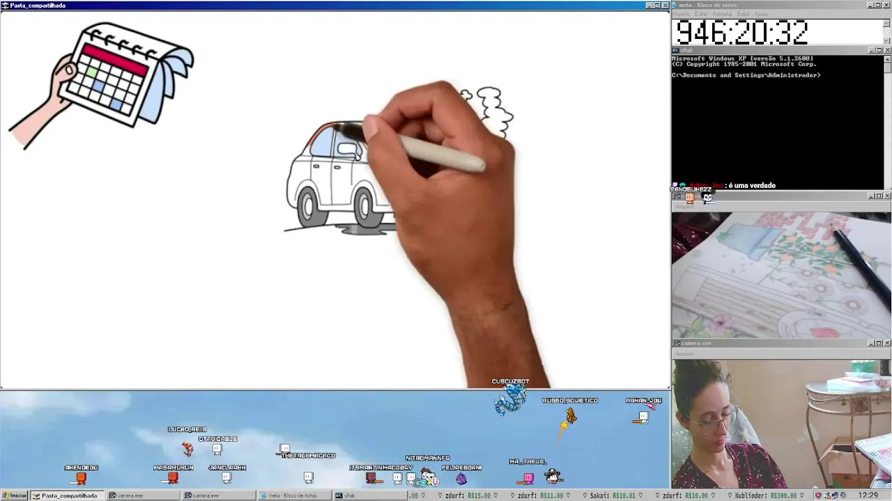Viewport: 892px width, 501px height.
Task: Maximize the chat console window
Action: click(x=879, y=50)
